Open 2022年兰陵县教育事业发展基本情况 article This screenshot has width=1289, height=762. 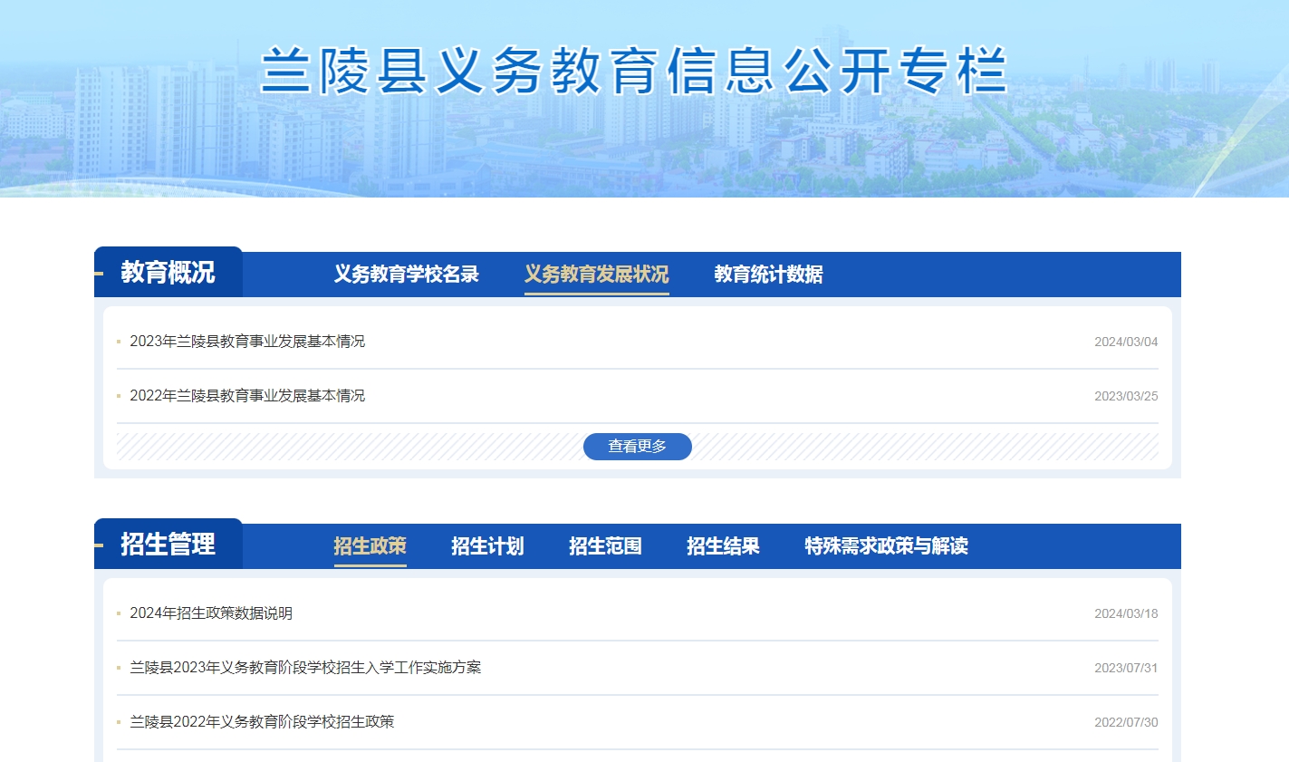coord(247,396)
